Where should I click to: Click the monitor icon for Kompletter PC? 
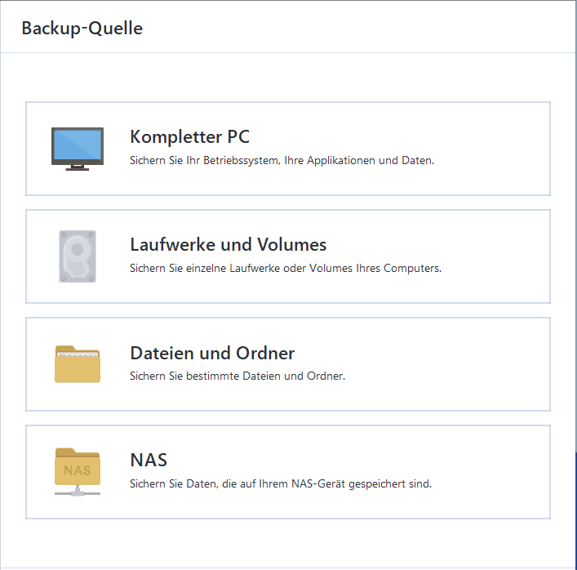coord(78,149)
